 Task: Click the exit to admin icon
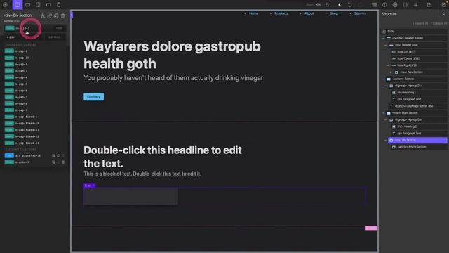(429, 5)
